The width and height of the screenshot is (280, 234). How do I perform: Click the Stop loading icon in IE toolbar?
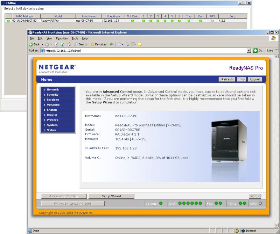coord(56,45)
